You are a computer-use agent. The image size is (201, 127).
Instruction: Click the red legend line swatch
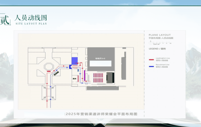tap(151, 60)
